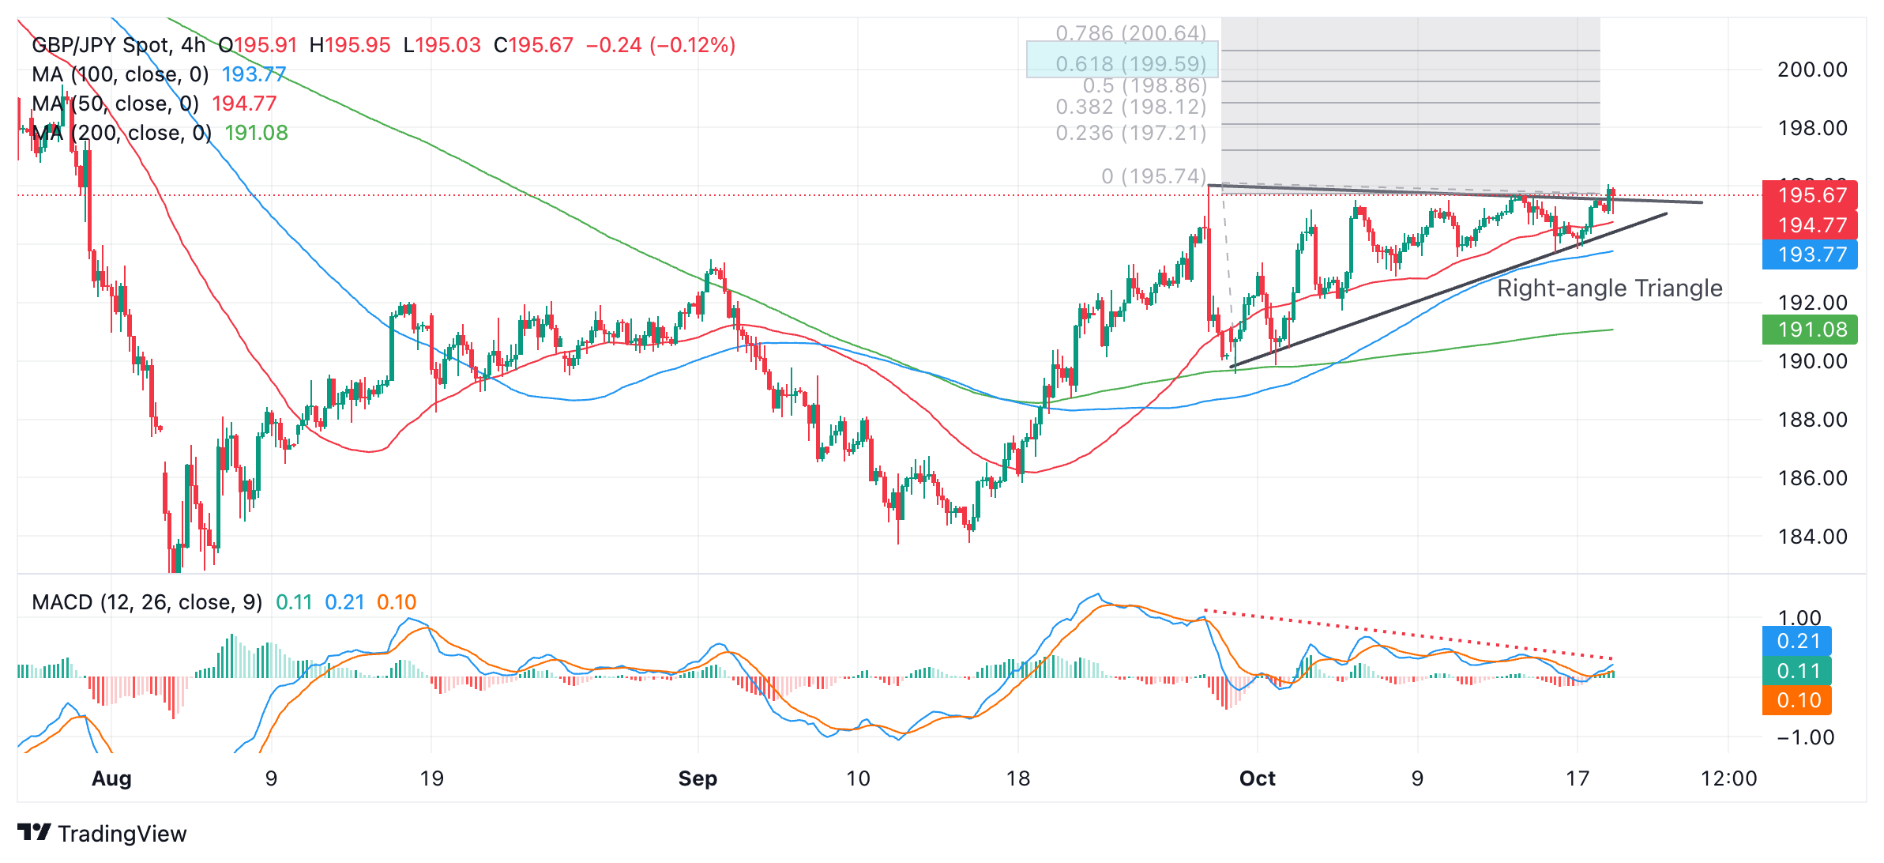Click the TradingView logo icon
The height and width of the screenshot is (863, 1884).
[34, 832]
